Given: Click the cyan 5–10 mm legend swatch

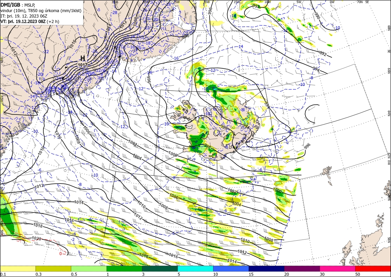Looking at the screenshot, I should click(195, 268).
